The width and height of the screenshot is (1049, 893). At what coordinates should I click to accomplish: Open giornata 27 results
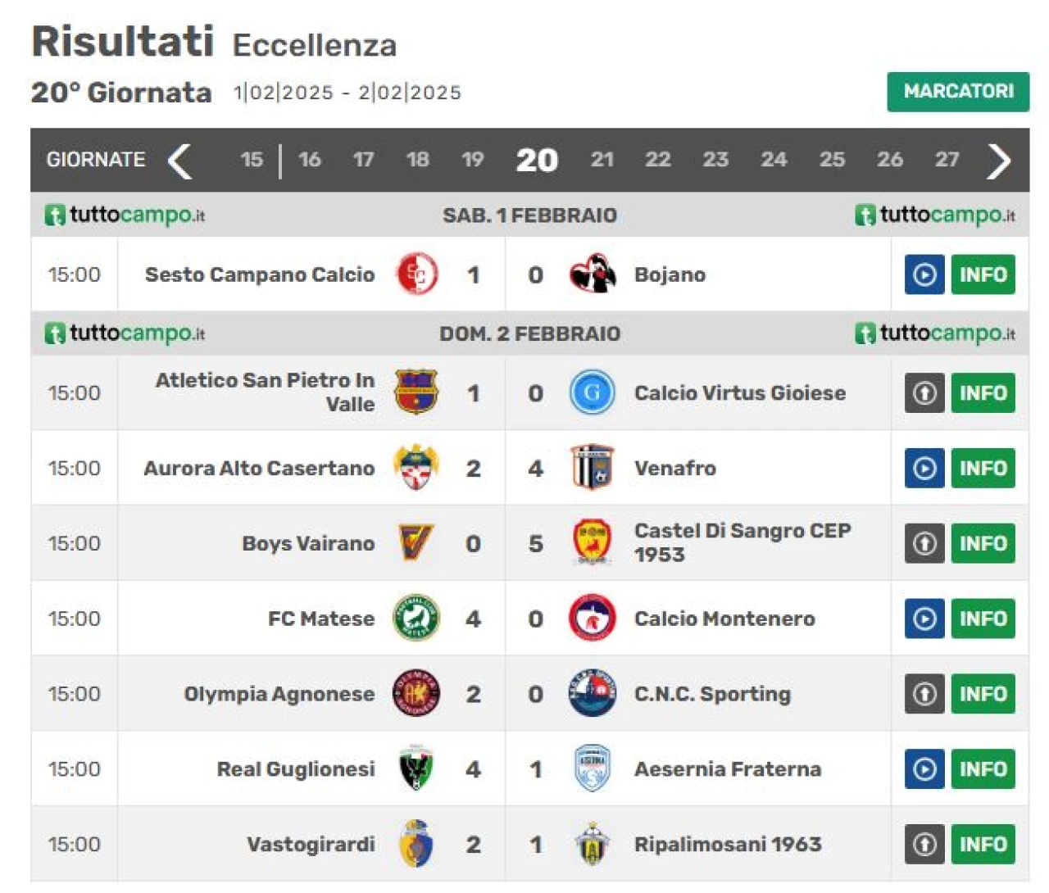pyautogui.click(x=947, y=160)
